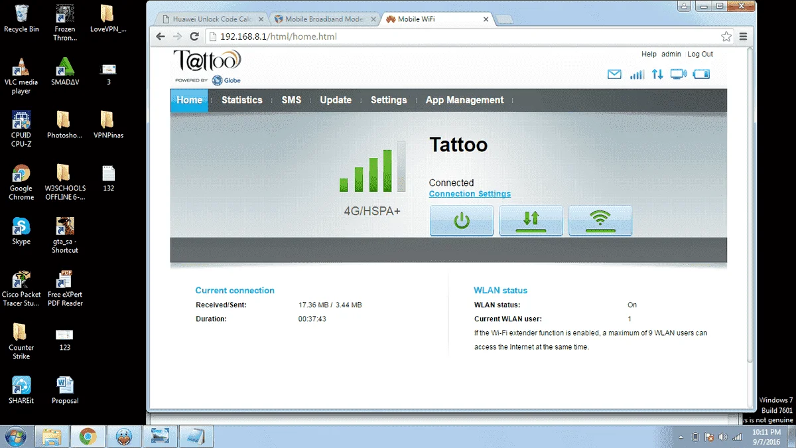Click the Log Out link
This screenshot has width=796, height=448.
coord(700,54)
